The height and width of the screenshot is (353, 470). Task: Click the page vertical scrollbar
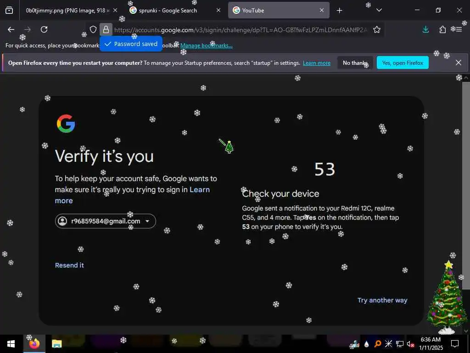466,186
